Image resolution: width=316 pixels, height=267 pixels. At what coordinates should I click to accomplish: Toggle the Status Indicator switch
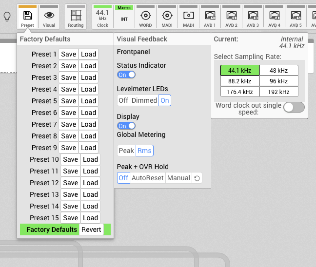126,75
